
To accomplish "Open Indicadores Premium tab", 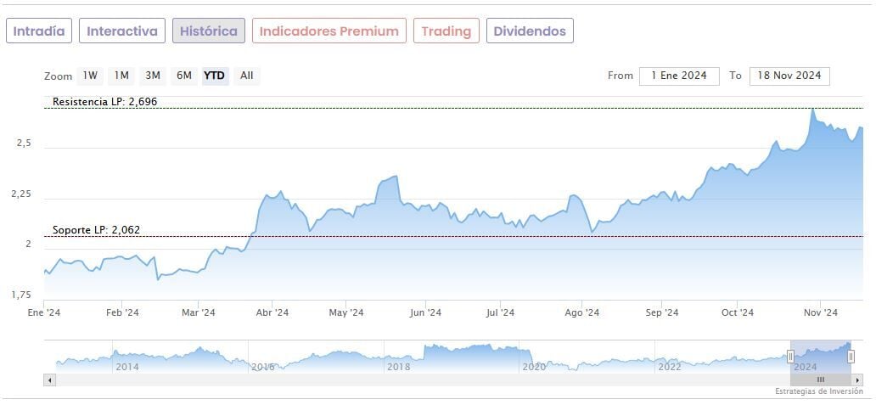I will point(328,31).
